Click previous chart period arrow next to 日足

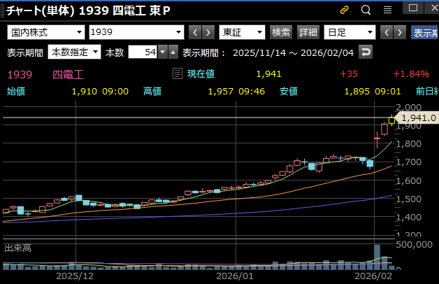click(384, 33)
